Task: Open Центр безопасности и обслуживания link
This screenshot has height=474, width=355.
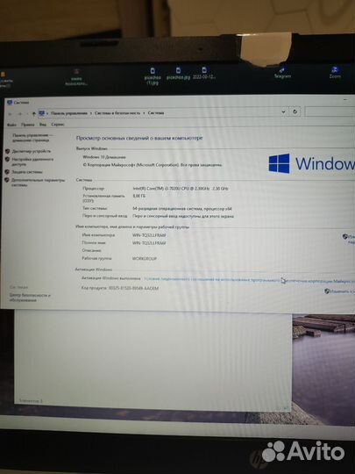Action: [x=30, y=298]
